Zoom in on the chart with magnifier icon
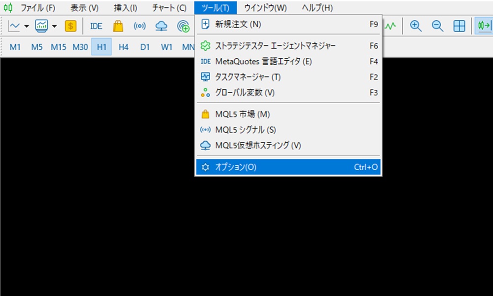 416,26
